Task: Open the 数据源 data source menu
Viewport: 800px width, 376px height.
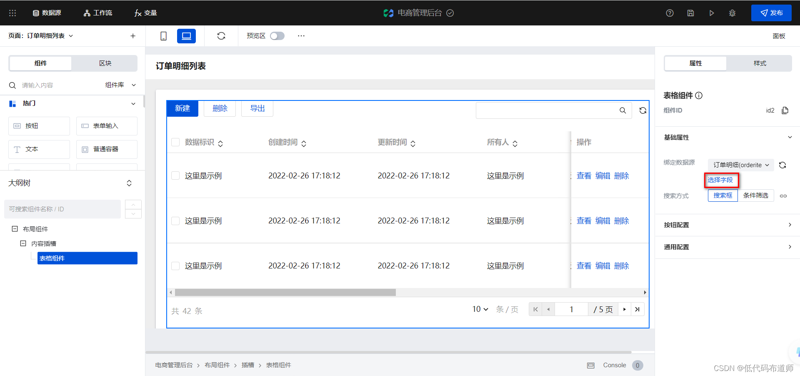Action: click(x=47, y=13)
